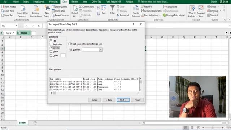
Task: Click the Other delimiter text field
Action: click(x=63, y=55)
